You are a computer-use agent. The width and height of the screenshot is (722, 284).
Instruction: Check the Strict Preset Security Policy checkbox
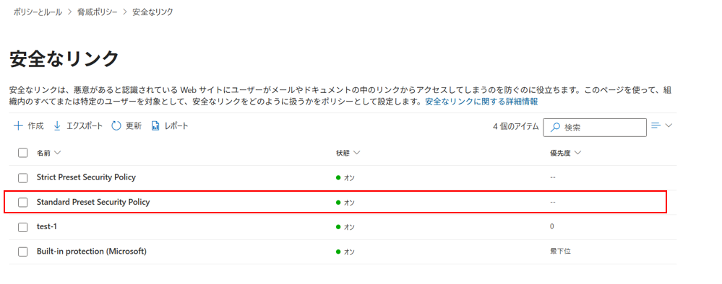pos(23,177)
